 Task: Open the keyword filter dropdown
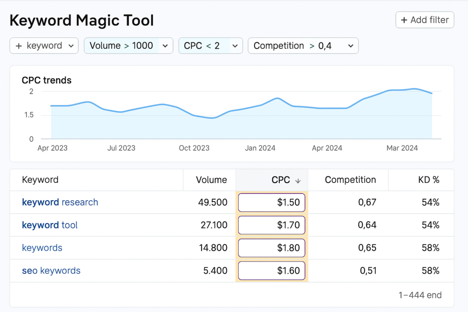[44, 46]
